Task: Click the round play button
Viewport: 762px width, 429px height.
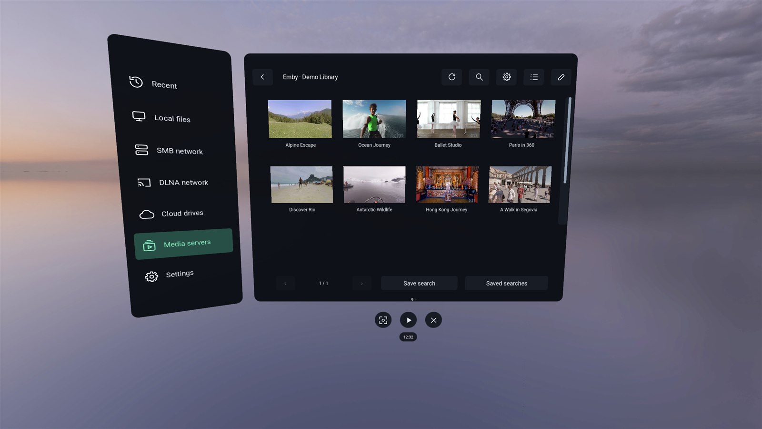Action: pos(409,320)
